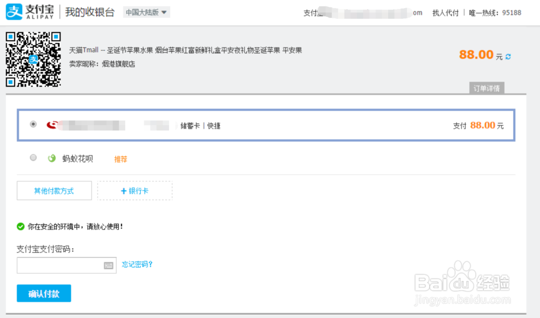Click the 蚂蚁花呗 service icon

51,158
